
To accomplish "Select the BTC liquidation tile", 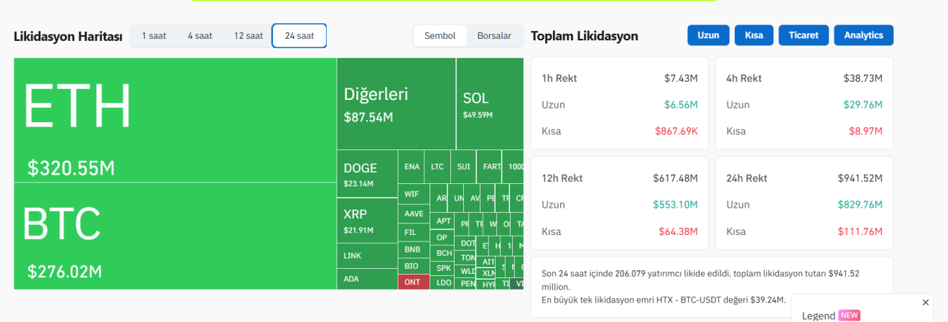I will 175,236.
